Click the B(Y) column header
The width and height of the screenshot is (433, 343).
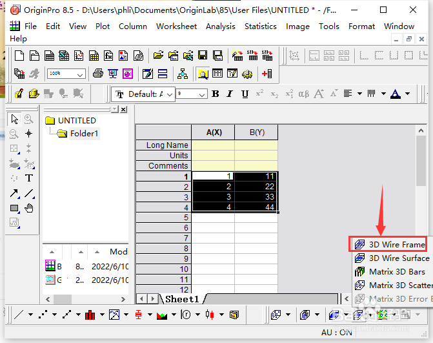coord(257,132)
